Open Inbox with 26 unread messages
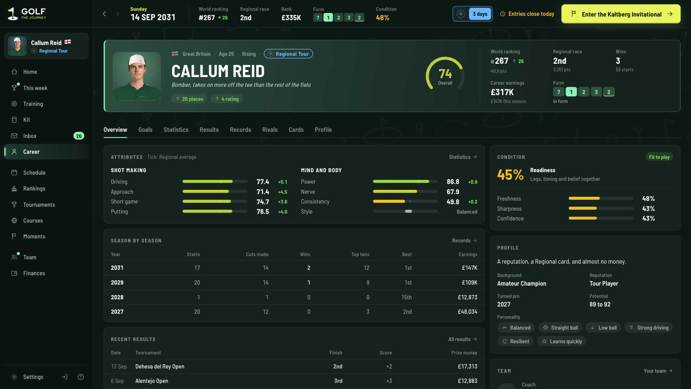Viewport: 691px width, 389px height. [46, 136]
